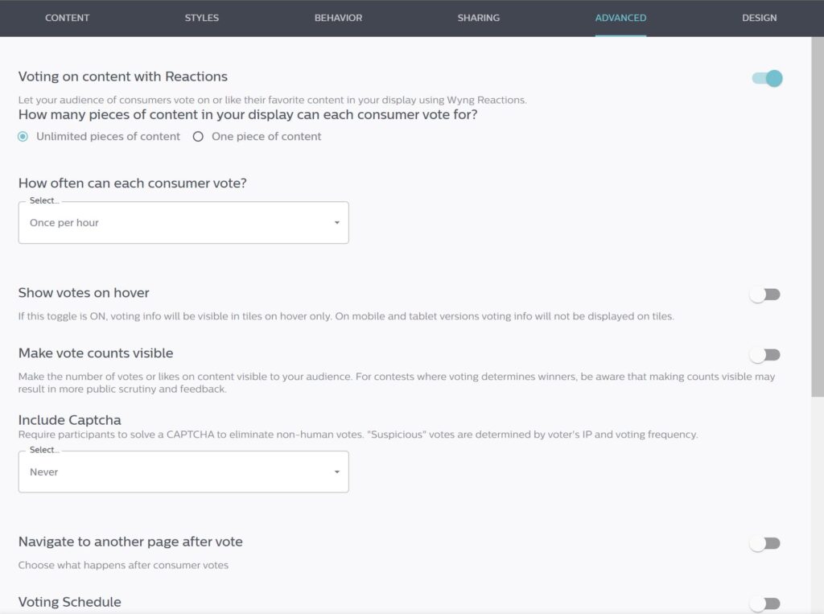
Task: Open the STYLES tab
Action: click(202, 18)
